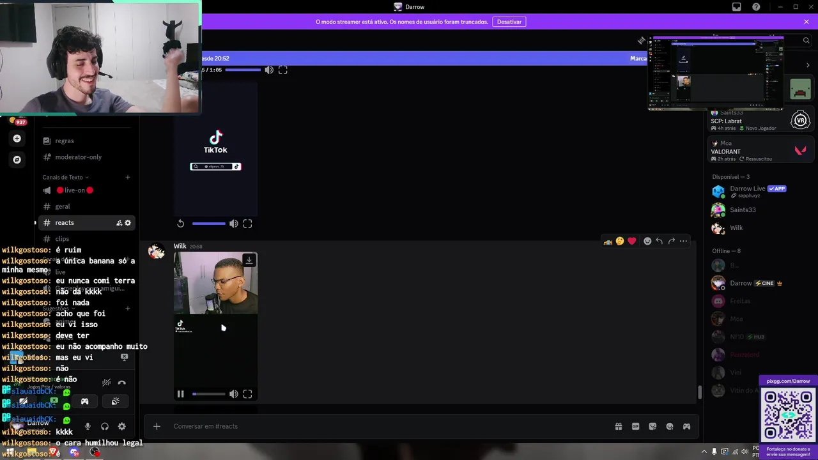Create channel in Canais de Texto

tap(128, 178)
